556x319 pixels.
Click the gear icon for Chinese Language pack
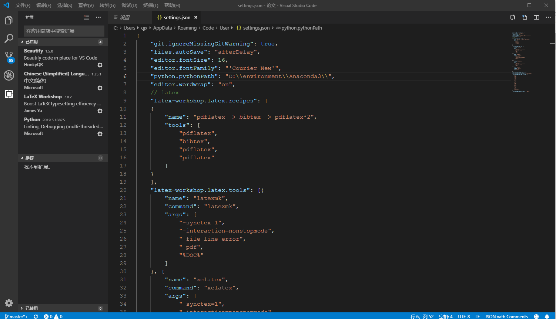(100, 88)
